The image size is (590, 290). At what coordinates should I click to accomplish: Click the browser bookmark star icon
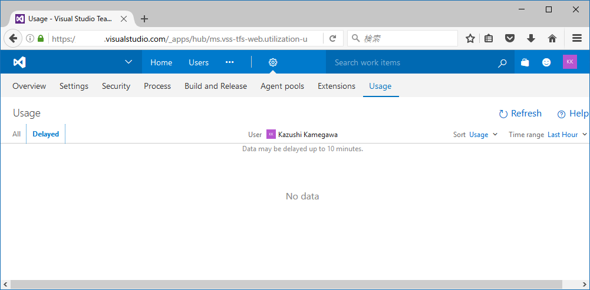[x=470, y=38]
